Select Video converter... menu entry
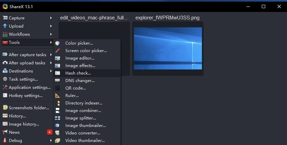 87,133
